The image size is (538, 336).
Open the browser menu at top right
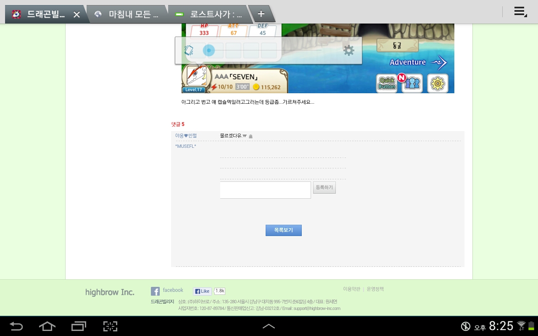pos(520,12)
